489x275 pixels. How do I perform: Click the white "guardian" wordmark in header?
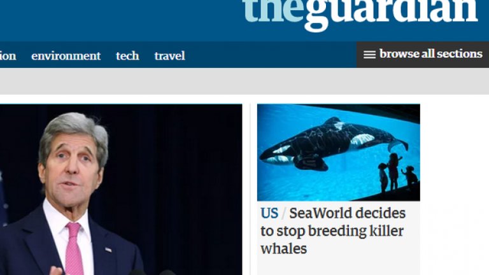[x=391, y=14]
